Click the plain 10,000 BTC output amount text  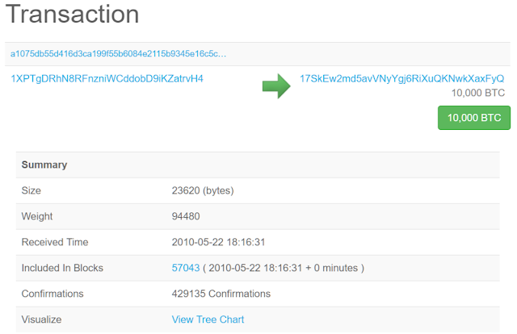pyautogui.click(x=478, y=93)
